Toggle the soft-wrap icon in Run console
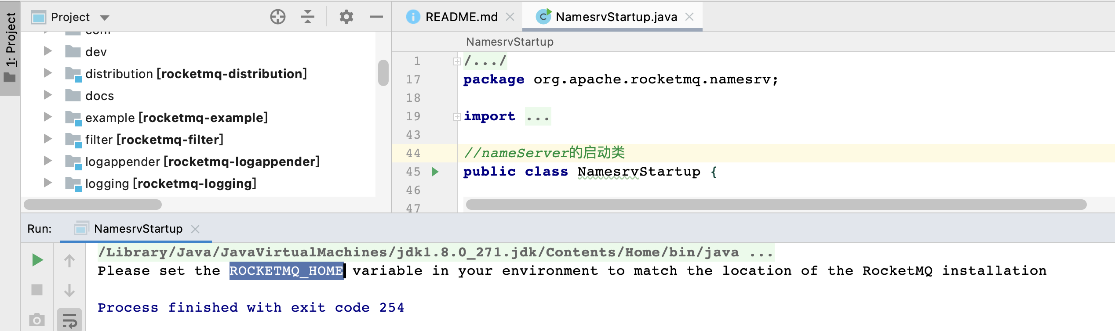Image resolution: width=1115 pixels, height=331 pixels. point(69,320)
